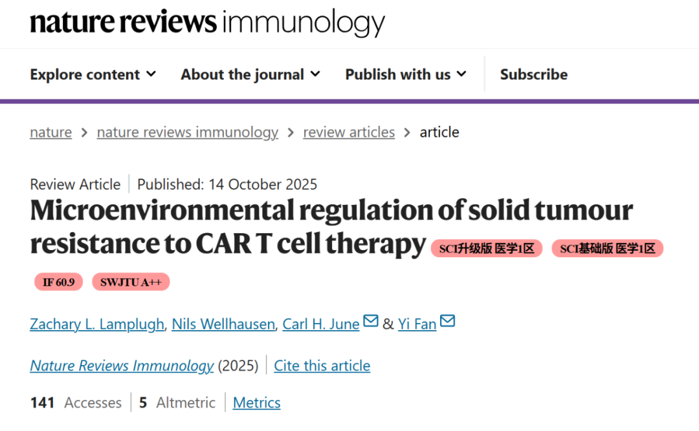Click the Subscribe menu item
The image size is (699, 431).
coord(533,74)
